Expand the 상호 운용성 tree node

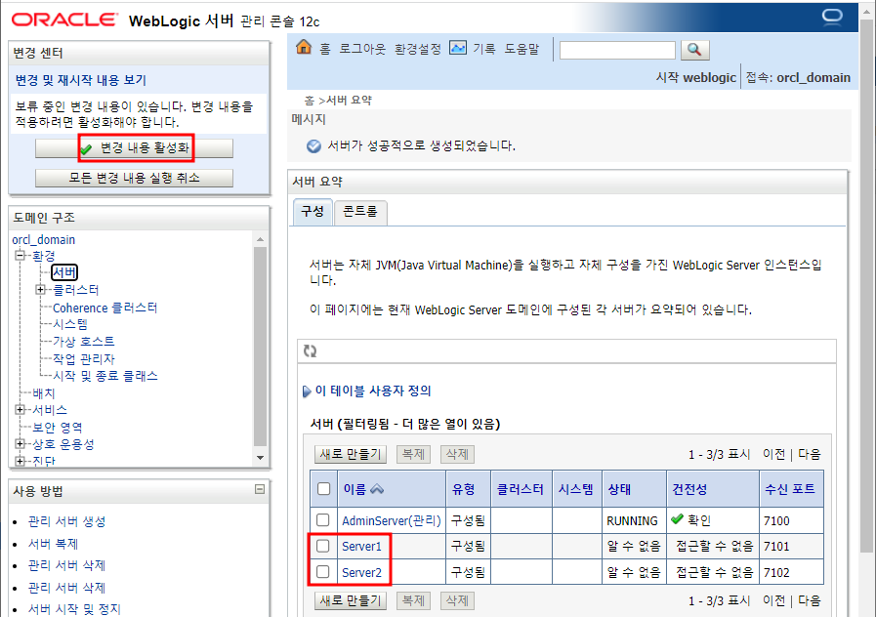(21, 444)
